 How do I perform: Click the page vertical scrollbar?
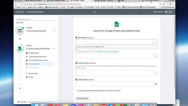tap(174, 52)
